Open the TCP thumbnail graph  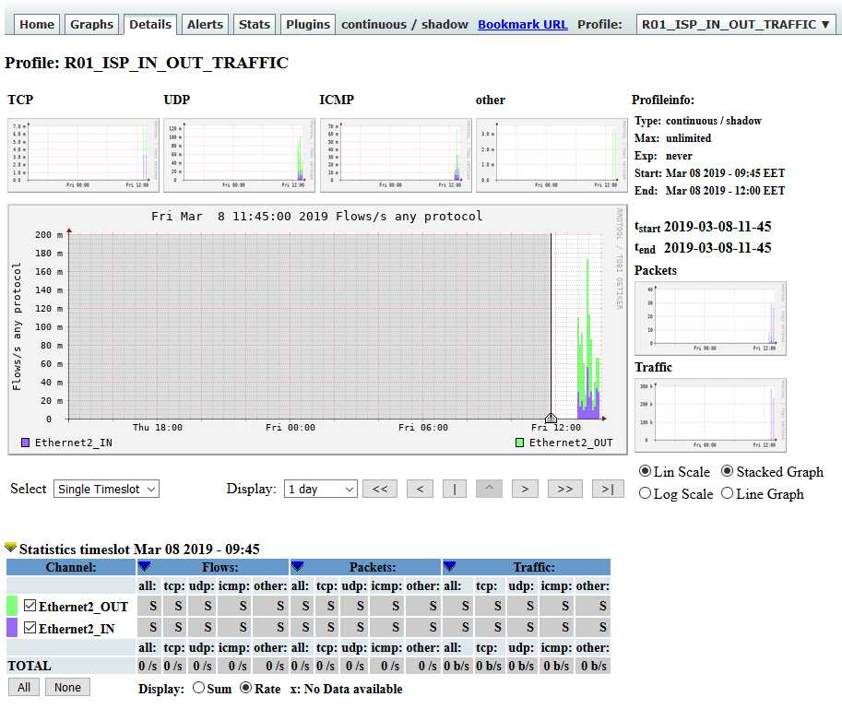(x=83, y=155)
